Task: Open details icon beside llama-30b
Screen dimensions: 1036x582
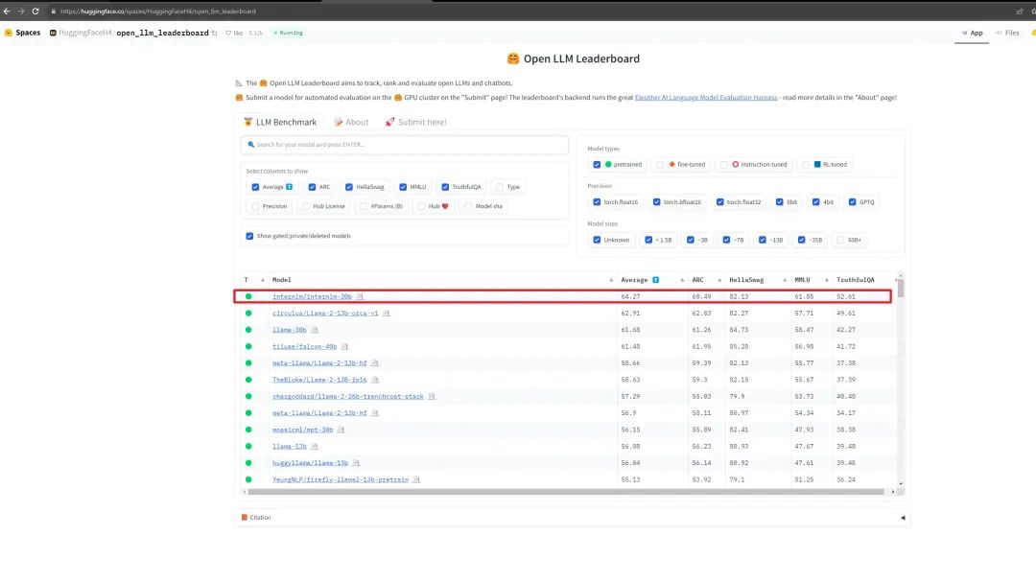Action: coord(314,330)
